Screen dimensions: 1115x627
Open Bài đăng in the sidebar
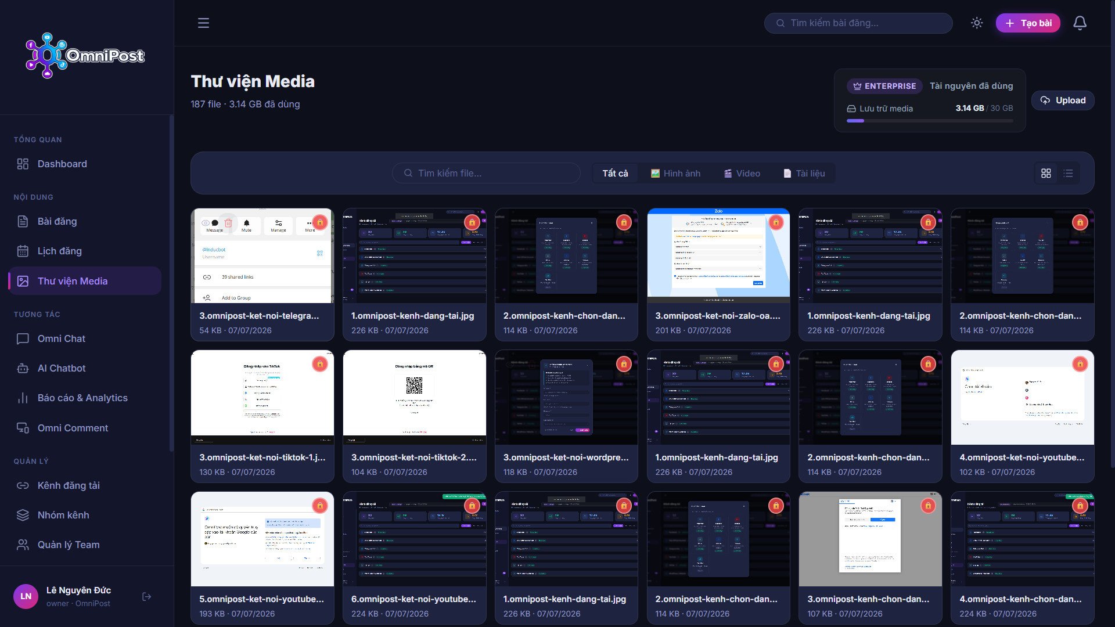pyautogui.click(x=85, y=221)
